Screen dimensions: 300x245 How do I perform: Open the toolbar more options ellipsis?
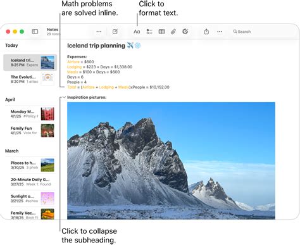click(220, 32)
